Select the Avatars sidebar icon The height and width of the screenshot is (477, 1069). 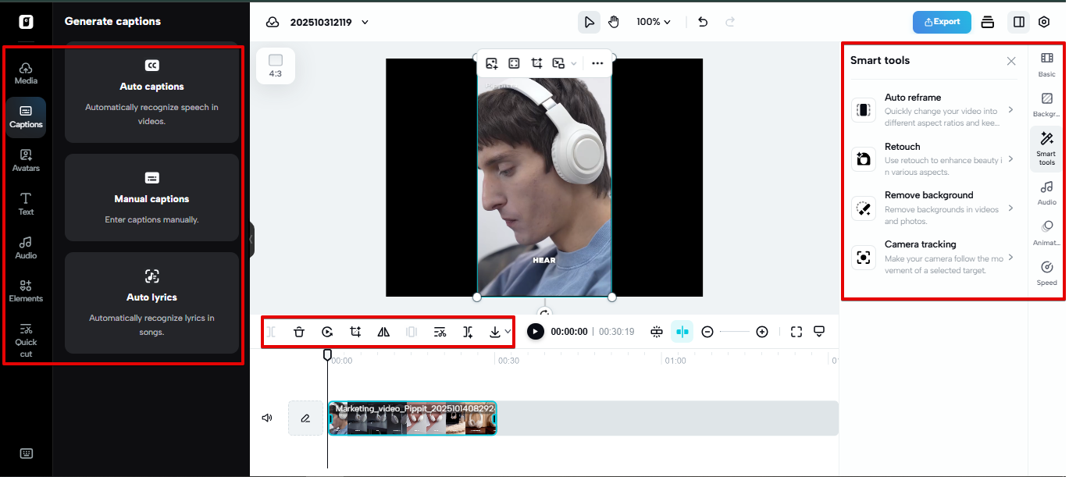coord(26,160)
